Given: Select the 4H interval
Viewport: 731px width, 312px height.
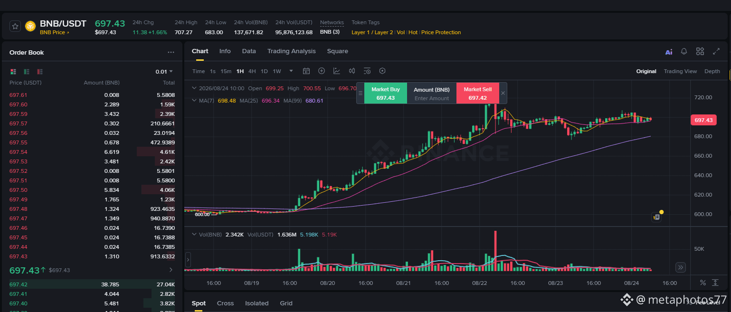Looking at the screenshot, I should point(252,71).
